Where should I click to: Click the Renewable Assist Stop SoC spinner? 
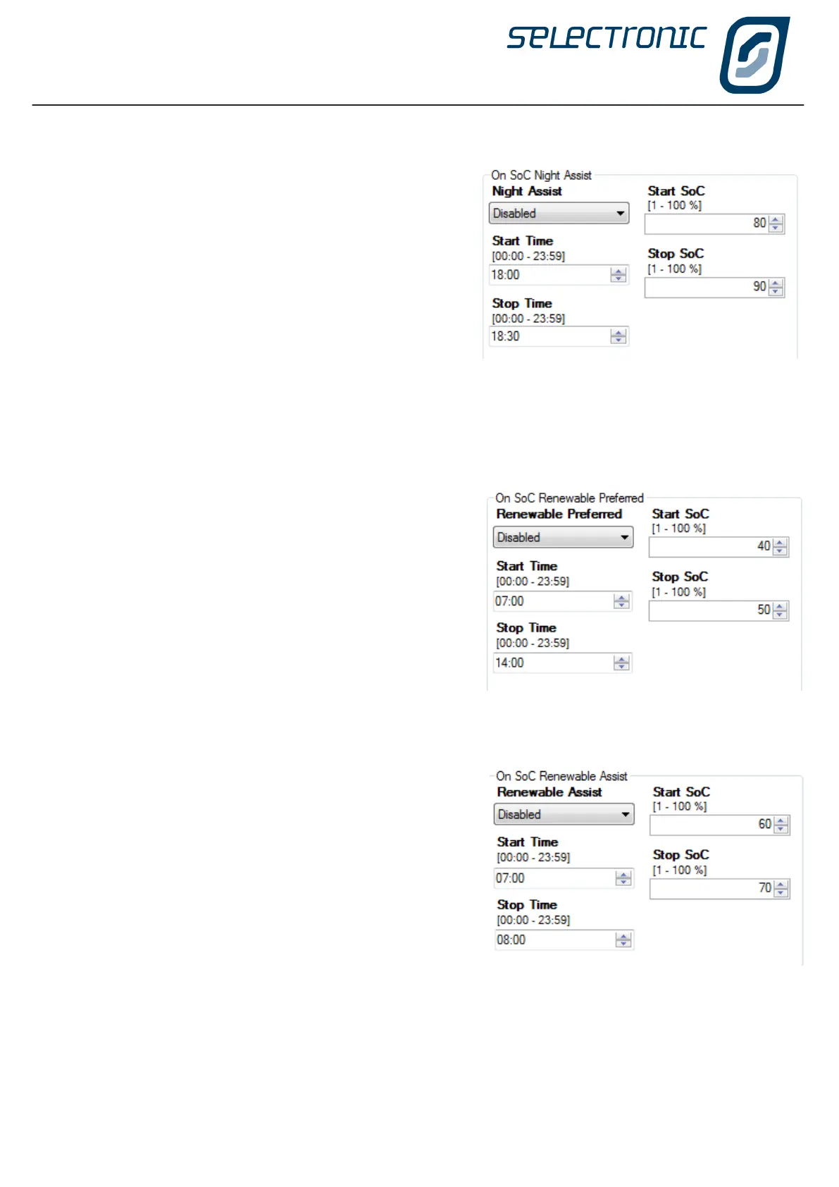[x=781, y=889]
